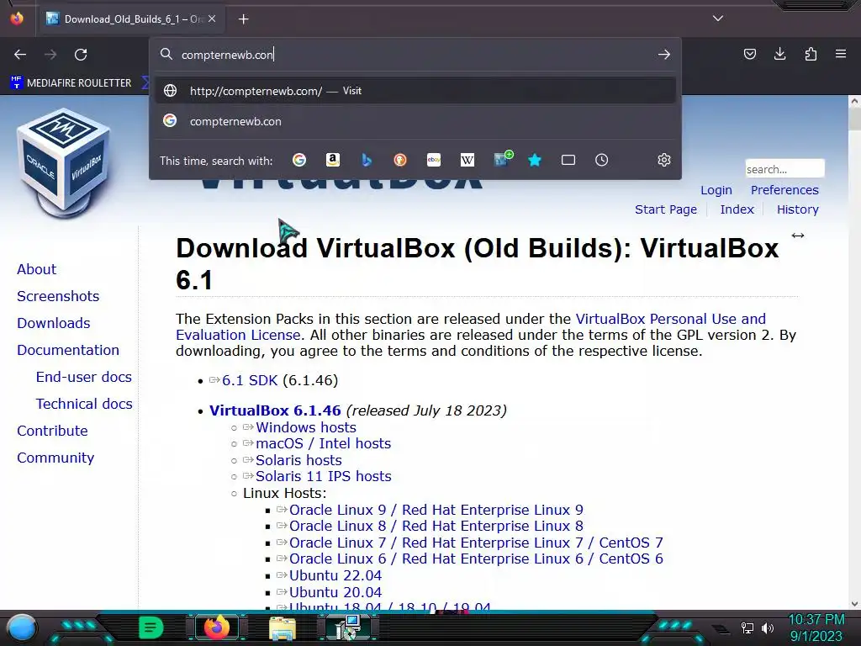Toggle page width with double-arrow icon
The image size is (861, 646).
[798, 236]
